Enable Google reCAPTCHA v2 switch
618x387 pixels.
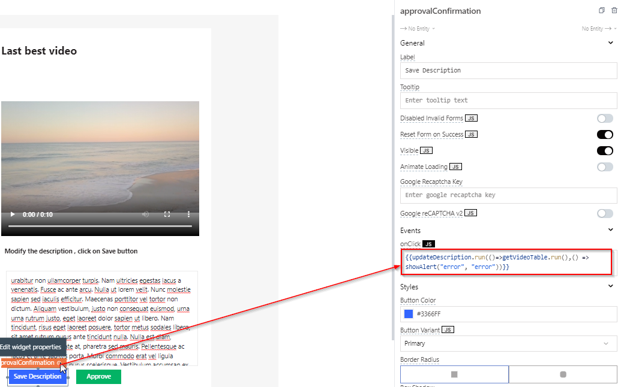point(605,213)
